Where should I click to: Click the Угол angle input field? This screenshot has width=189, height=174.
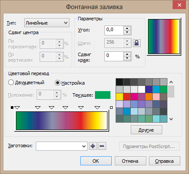114,30
